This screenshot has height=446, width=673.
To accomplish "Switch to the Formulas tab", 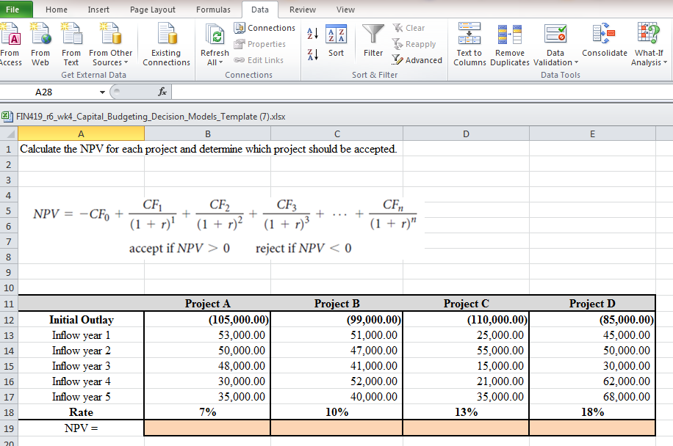I will 213,10.
